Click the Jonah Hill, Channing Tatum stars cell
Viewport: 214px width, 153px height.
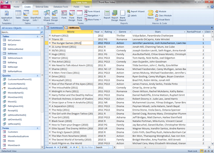point(159,47)
